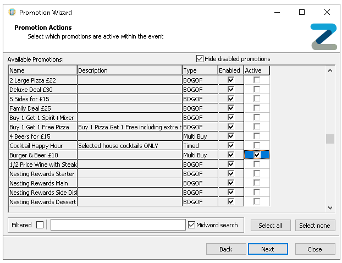Tick the Filtered checkbox
The height and width of the screenshot is (263, 342).
(40, 225)
